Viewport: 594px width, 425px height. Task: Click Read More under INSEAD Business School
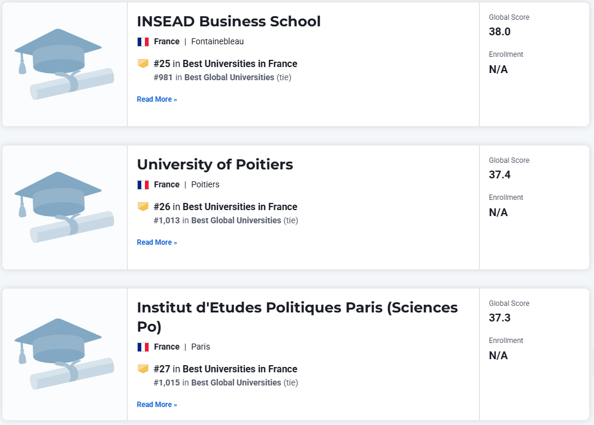pos(157,99)
